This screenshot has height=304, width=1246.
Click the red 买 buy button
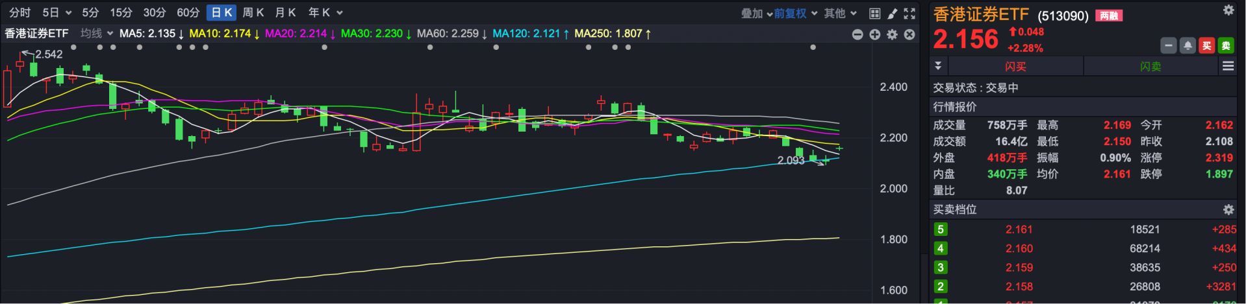[1207, 45]
